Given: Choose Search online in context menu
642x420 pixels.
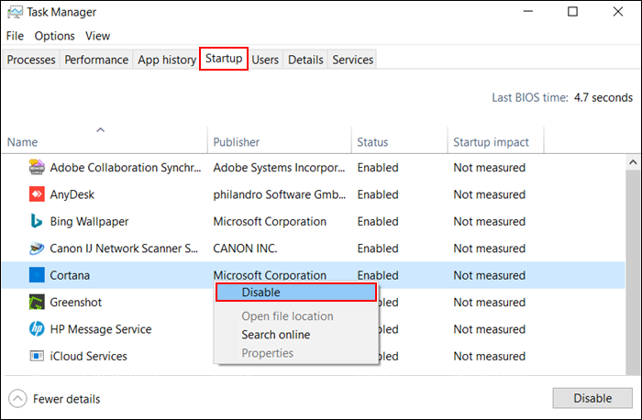Looking at the screenshot, I should coord(276,335).
